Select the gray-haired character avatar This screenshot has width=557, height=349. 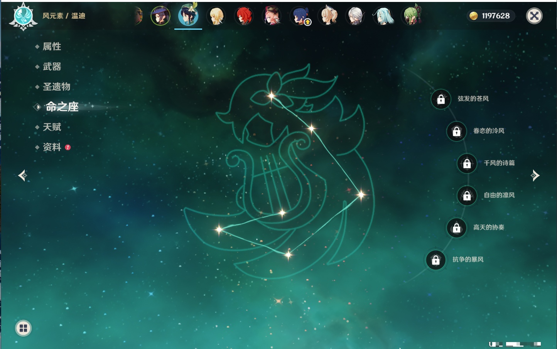coord(355,16)
